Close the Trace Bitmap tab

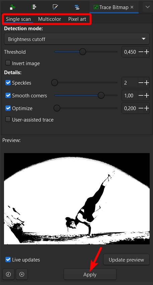point(132,7)
